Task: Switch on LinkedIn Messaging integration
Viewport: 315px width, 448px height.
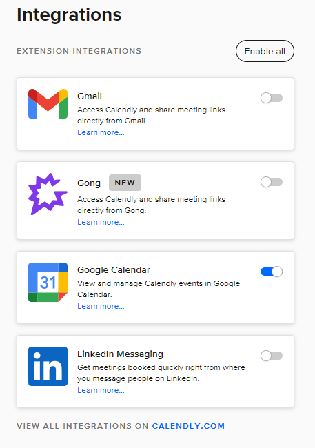Action: pyautogui.click(x=272, y=356)
